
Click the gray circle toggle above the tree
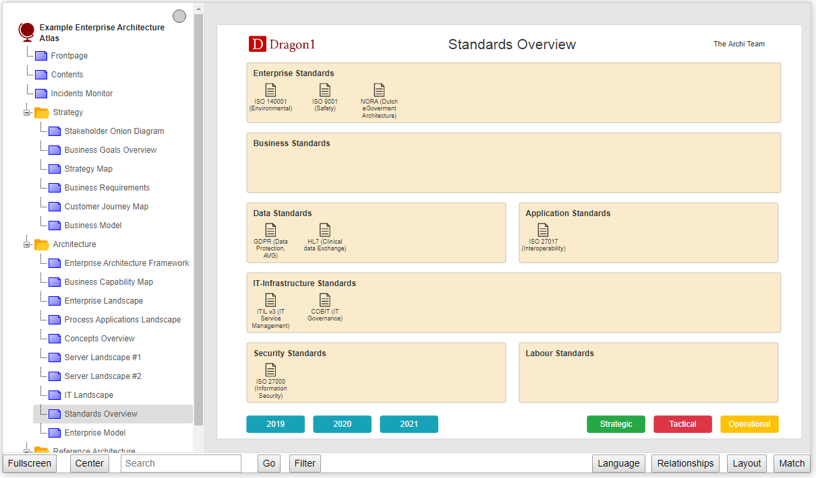(x=179, y=16)
